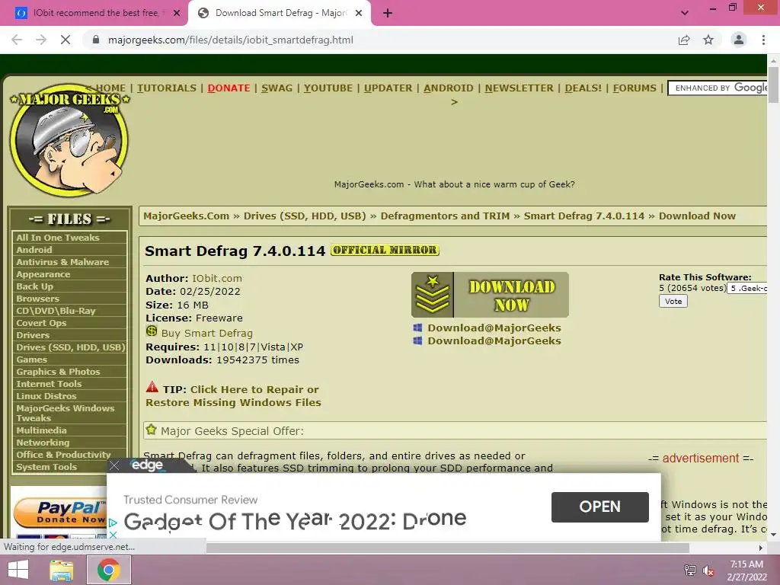
Task: Open the Back Up category
Action: click(69, 286)
